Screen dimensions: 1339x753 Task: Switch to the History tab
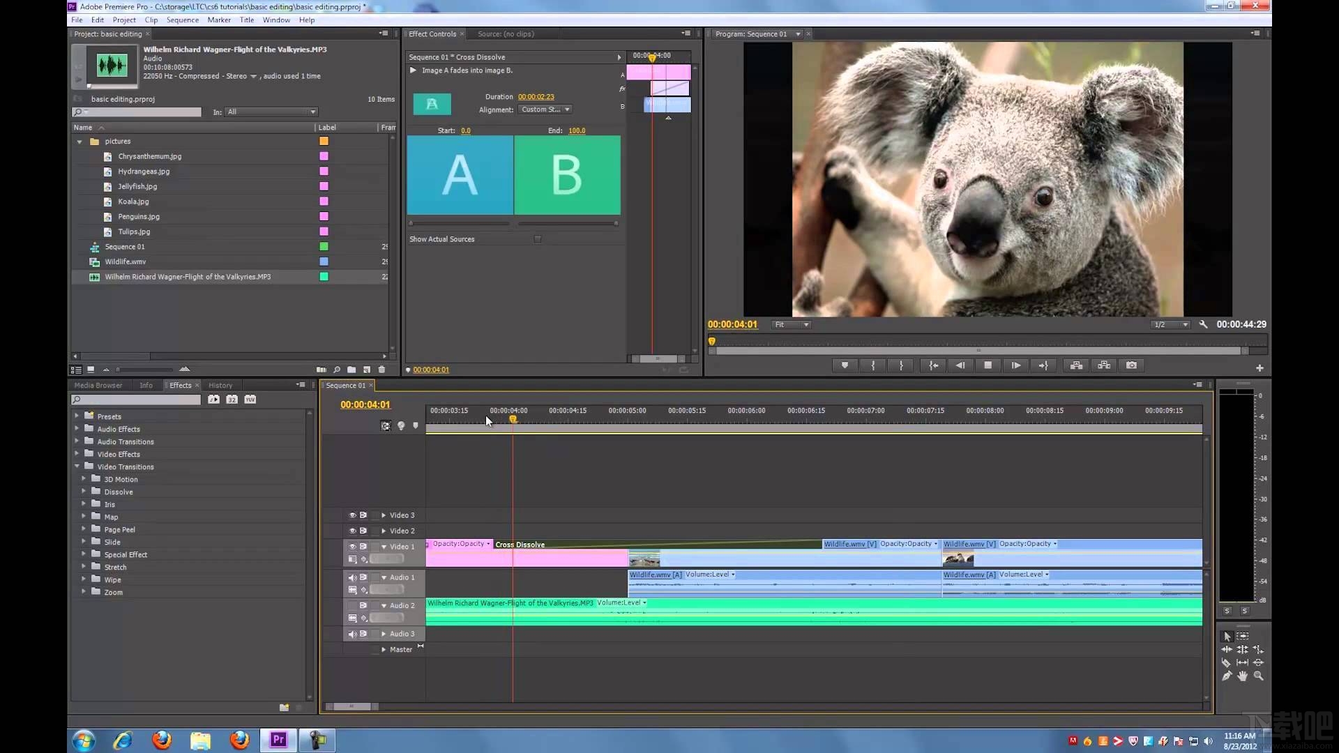(220, 385)
